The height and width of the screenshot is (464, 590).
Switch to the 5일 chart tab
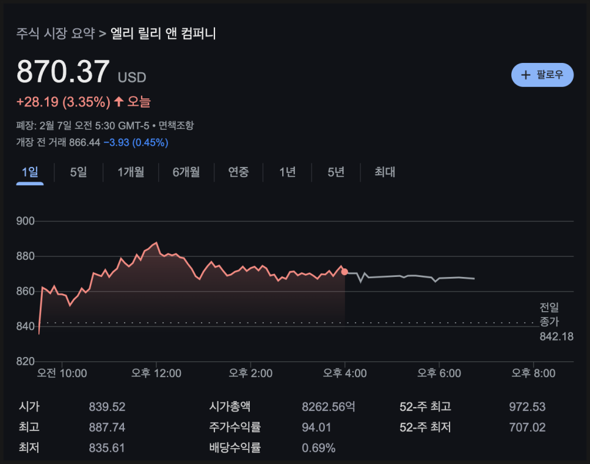[78, 172]
